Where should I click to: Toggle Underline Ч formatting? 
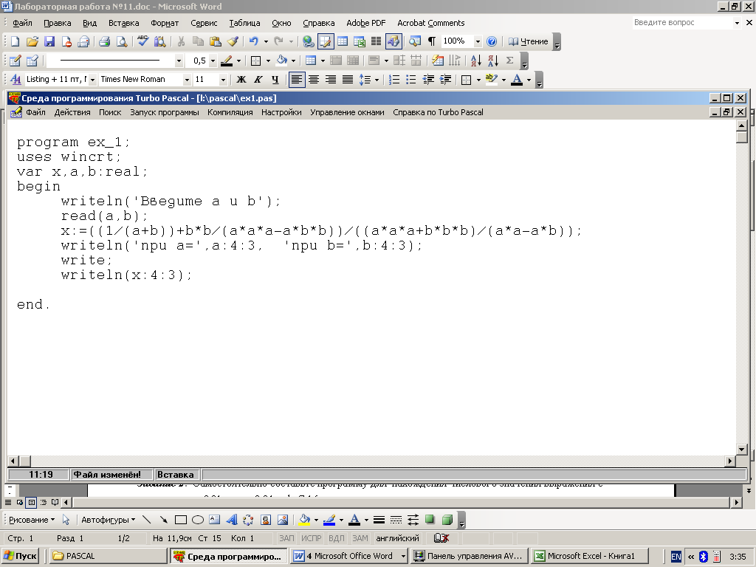[x=275, y=80]
